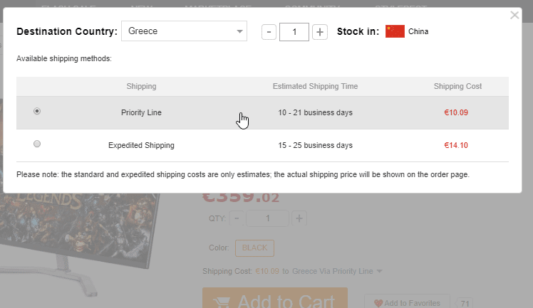
Task: Click the product page QTY minus button
Action: 237,218
